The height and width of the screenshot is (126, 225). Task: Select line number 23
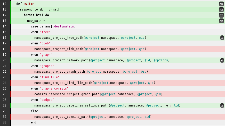pyautogui.click(x=5, y=77)
